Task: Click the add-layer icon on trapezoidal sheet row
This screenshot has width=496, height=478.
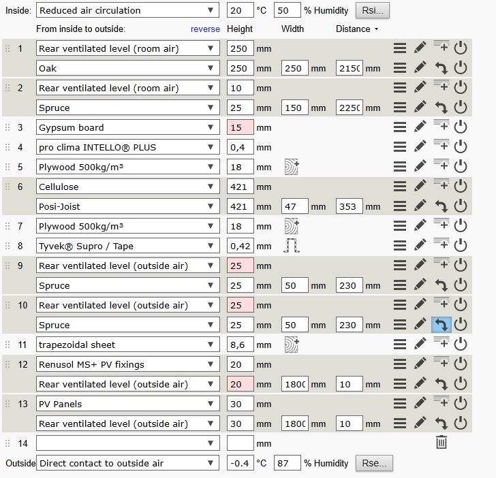Action: 441,345
